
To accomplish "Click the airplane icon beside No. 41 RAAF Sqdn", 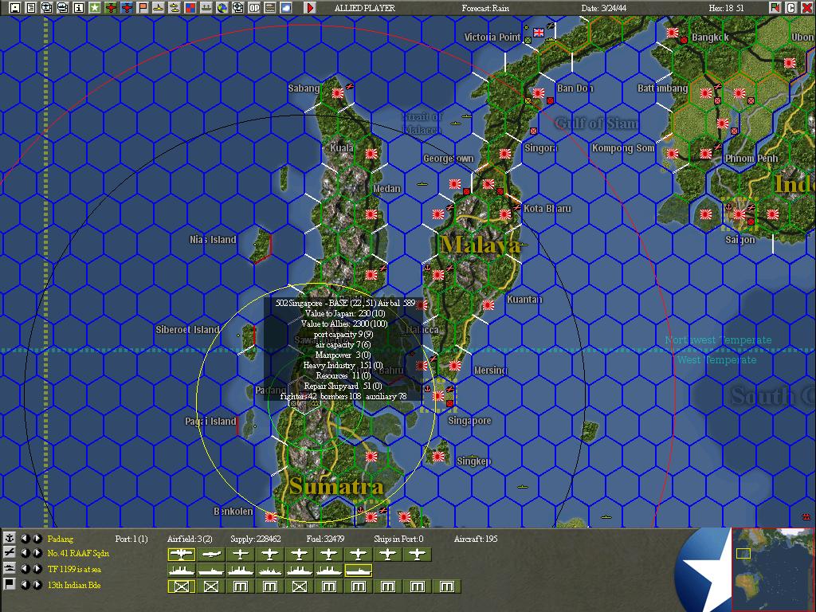I will pyautogui.click(x=9, y=553).
